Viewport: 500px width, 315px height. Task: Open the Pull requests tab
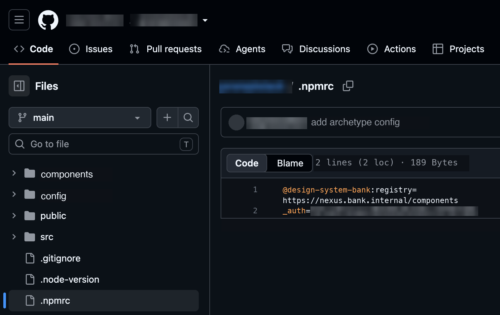point(166,49)
